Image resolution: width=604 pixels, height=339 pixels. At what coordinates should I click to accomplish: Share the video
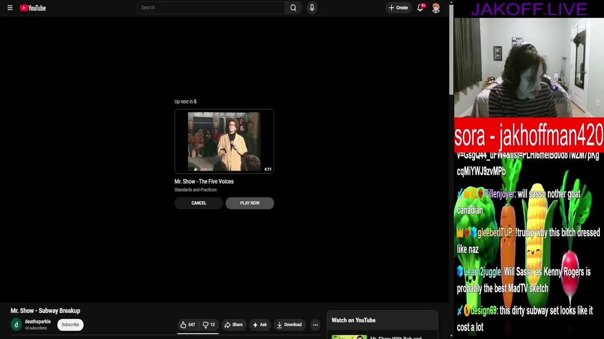233,324
